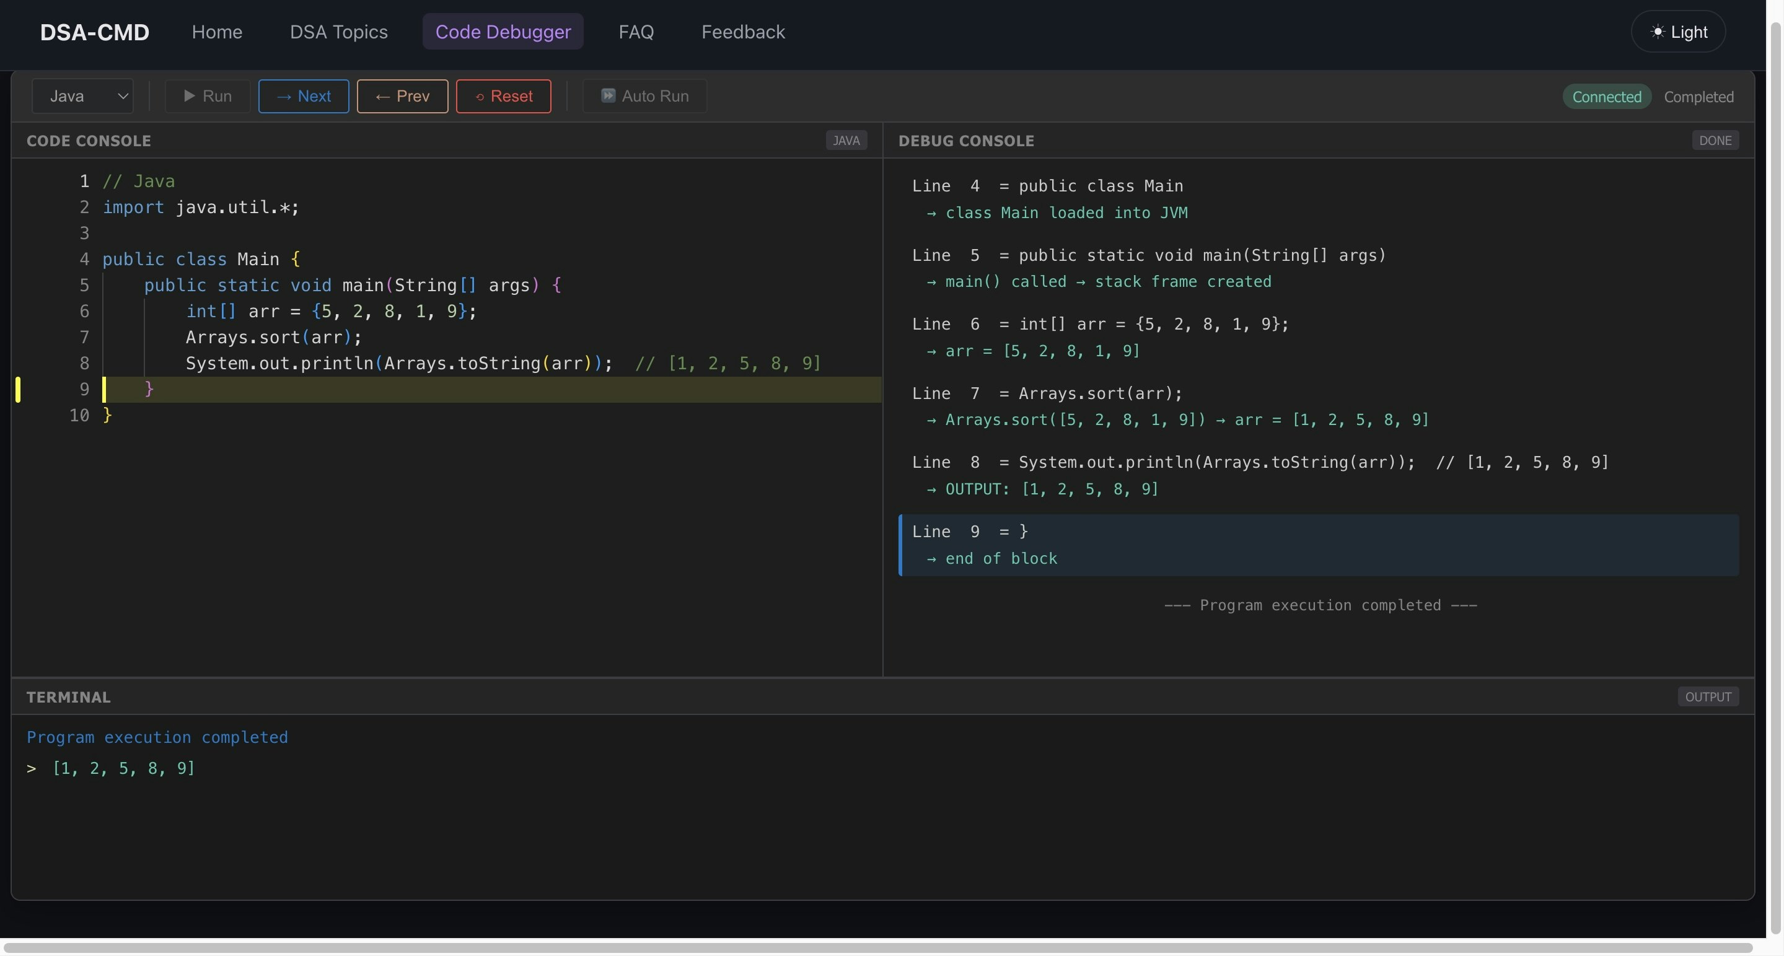Click line number 3 in gutter
This screenshot has height=956, width=1784.
tap(84, 234)
